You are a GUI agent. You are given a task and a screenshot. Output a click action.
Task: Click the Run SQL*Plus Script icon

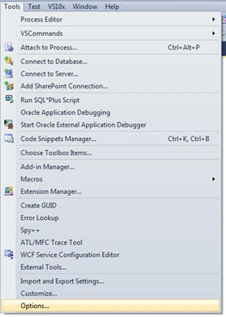(x=9, y=99)
